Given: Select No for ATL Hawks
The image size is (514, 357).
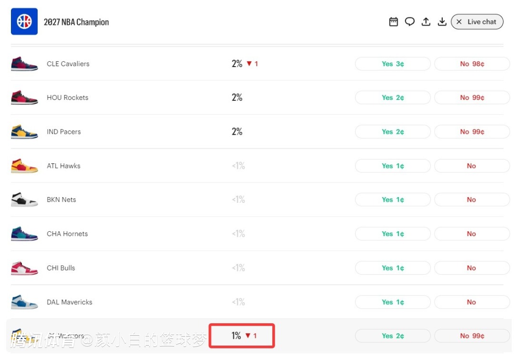Looking at the screenshot, I should [x=472, y=166].
